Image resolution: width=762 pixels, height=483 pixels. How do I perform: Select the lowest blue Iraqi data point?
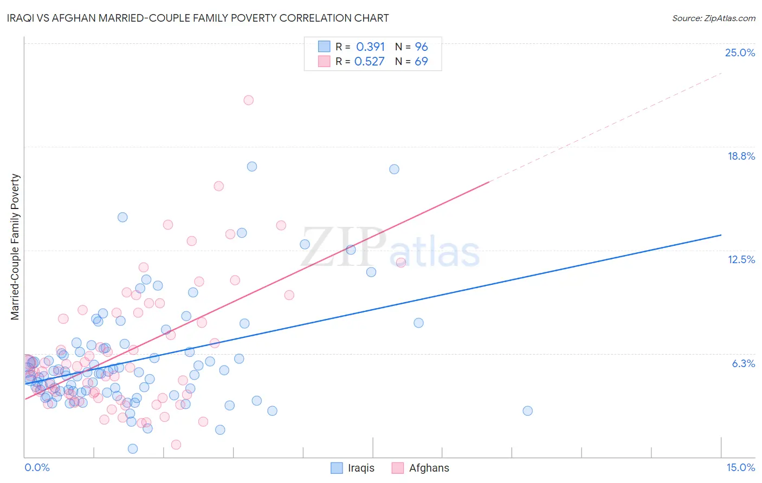132,448
